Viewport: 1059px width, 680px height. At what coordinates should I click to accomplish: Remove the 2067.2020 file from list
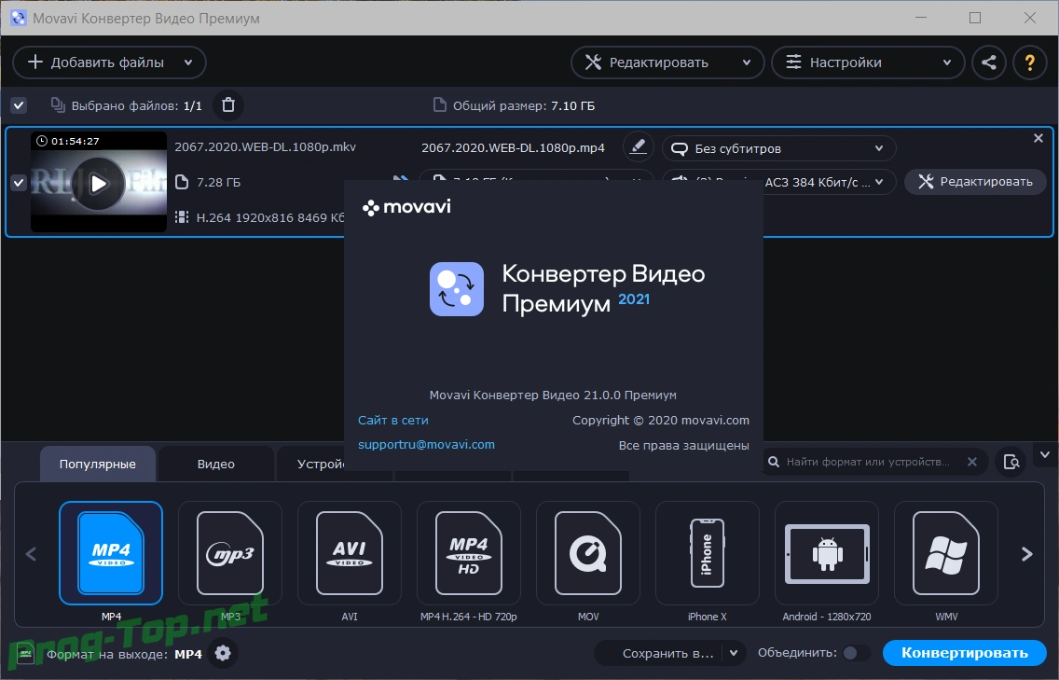click(x=1038, y=139)
